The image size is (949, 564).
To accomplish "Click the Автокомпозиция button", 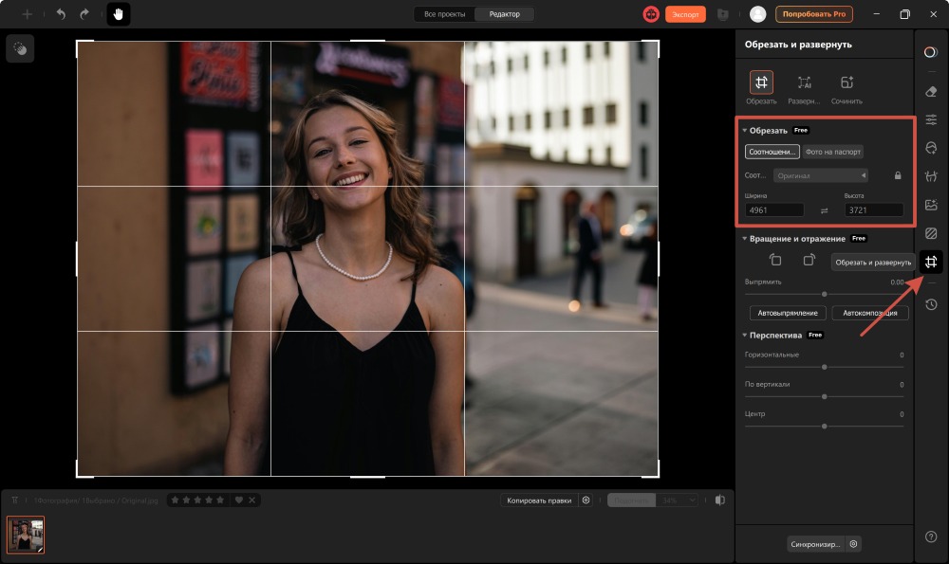I will coord(869,313).
